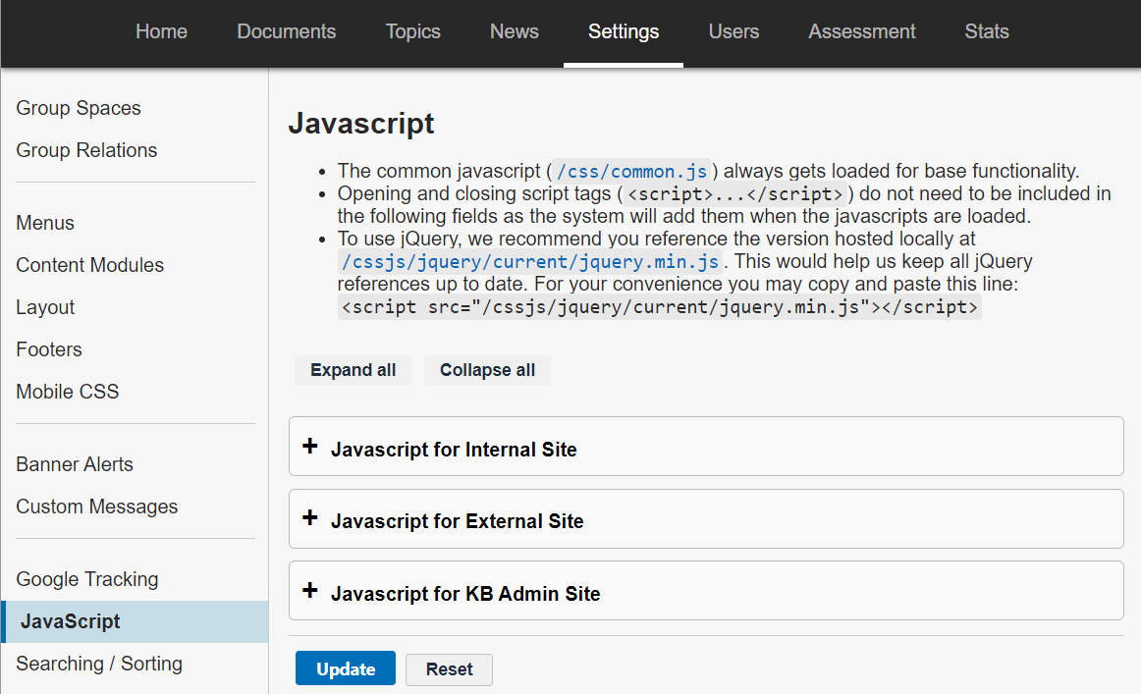This screenshot has width=1141, height=694.
Task: Click the Expand all button
Action: tap(353, 370)
